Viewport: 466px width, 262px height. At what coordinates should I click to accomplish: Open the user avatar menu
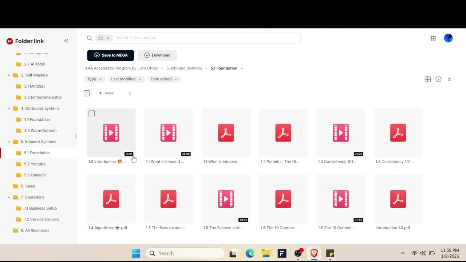448,38
